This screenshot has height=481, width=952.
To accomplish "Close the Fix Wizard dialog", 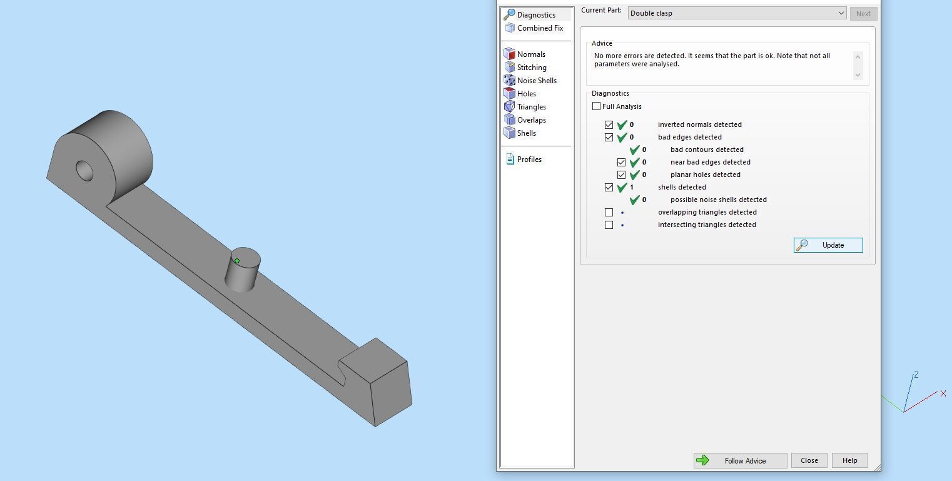I will (809, 460).
